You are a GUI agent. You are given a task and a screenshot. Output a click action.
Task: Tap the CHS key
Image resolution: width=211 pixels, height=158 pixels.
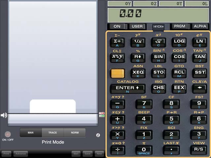pyautogui.click(x=158, y=89)
